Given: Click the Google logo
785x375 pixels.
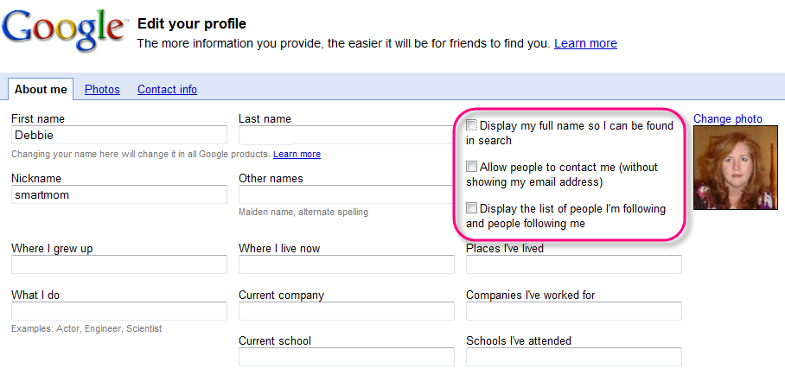Looking at the screenshot, I should coord(63,32).
